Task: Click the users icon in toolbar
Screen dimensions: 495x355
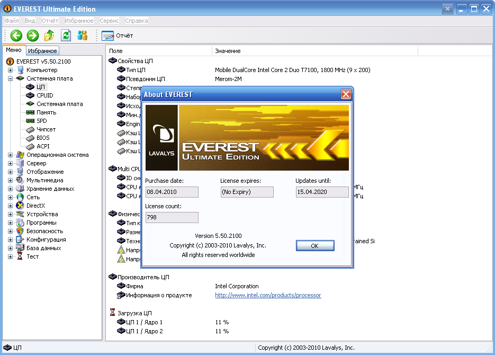Action: coord(82,35)
